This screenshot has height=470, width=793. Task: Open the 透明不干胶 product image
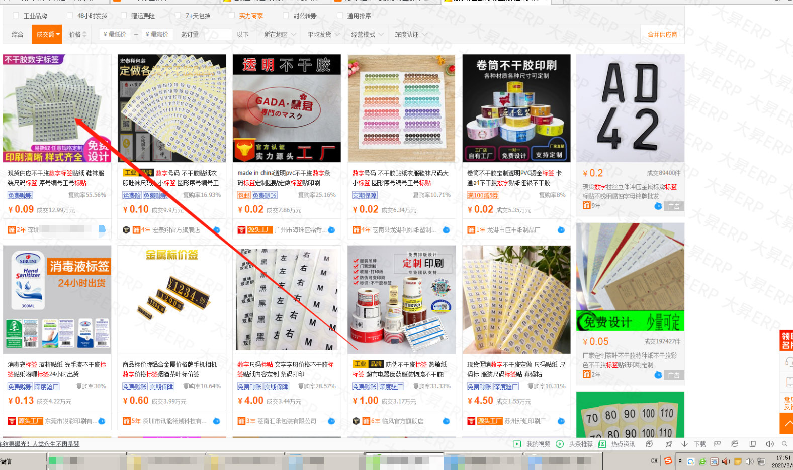click(287, 108)
